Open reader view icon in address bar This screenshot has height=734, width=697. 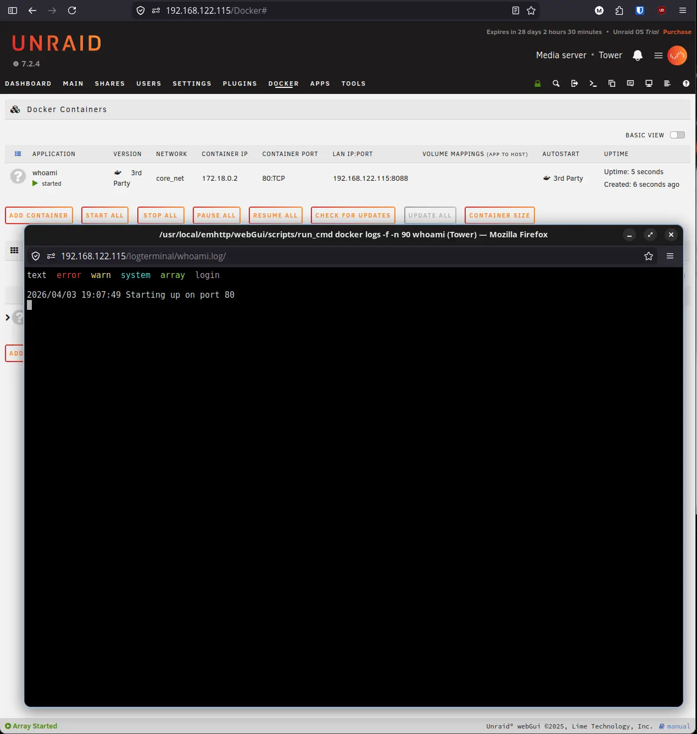(516, 10)
